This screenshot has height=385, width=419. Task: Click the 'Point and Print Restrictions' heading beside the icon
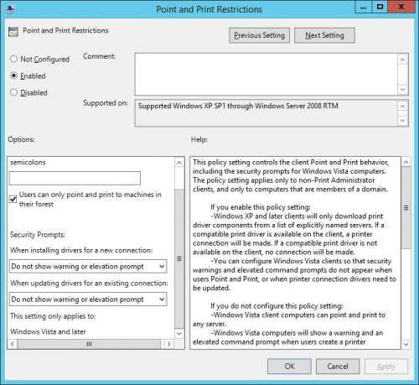click(x=65, y=30)
